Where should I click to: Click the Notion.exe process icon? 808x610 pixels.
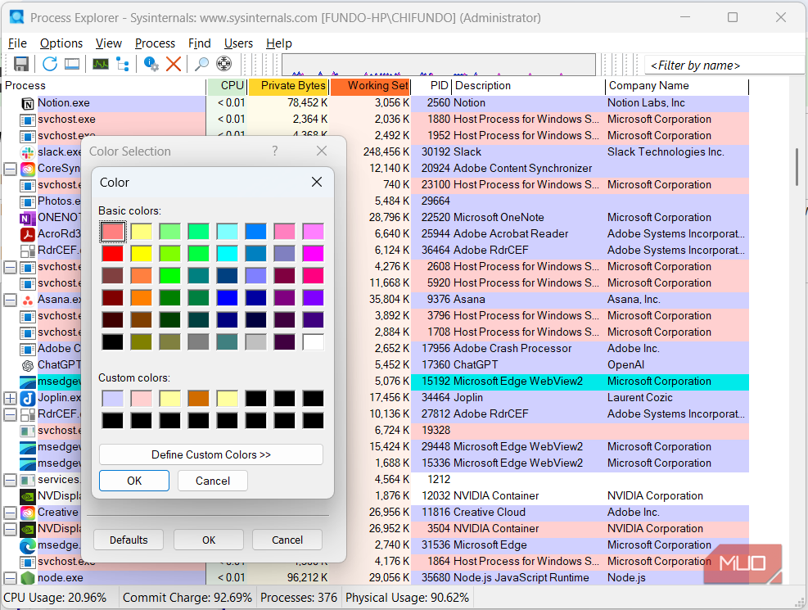click(x=28, y=103)
